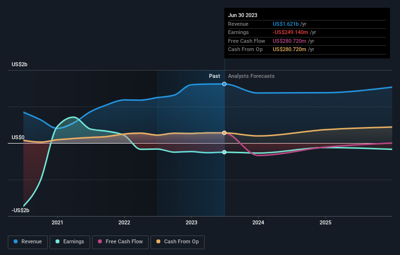This screenshot has width=400, height=255.
Task: Click the pink US$280.720m Free Cash Flow value
Action: point(289,41)
